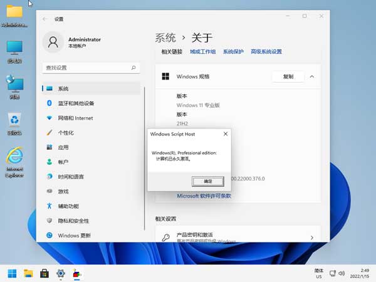Select the 回收站 desktop icon
376x282 pixels.
[x=14, y=124]
